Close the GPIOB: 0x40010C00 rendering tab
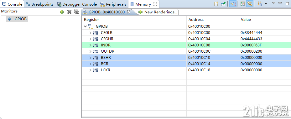The height and width of the screenshot is (119, 291). tap(129, 12)
